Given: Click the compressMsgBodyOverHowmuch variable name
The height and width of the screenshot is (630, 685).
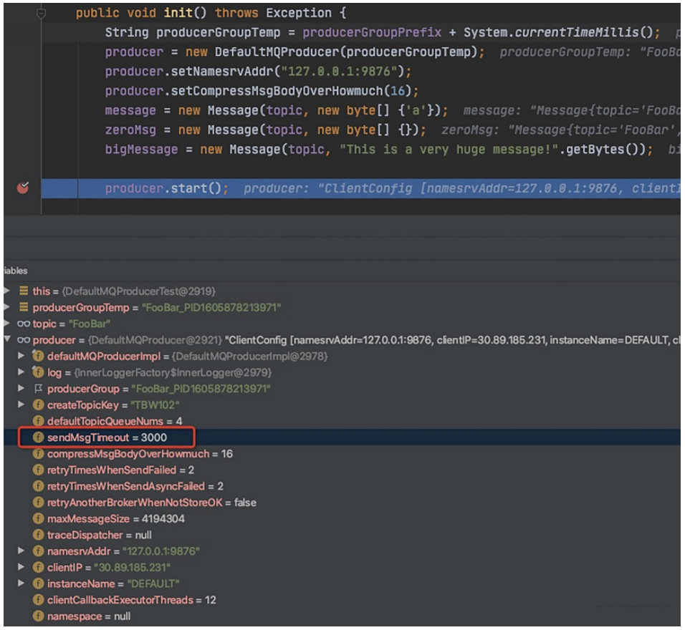Looking at the screenshot, I should tap(128, 454).
